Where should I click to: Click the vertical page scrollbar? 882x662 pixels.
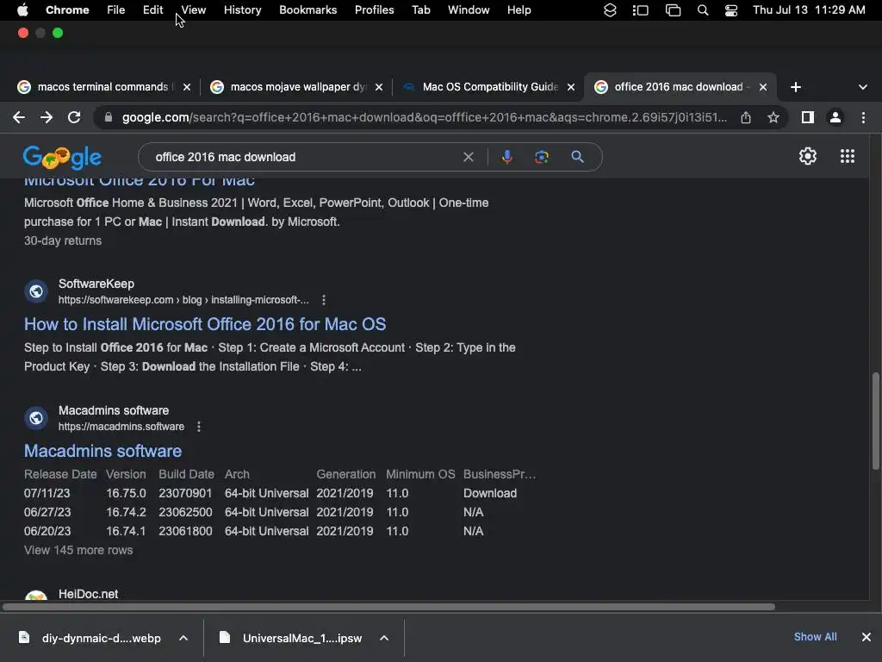click(875, 421)
